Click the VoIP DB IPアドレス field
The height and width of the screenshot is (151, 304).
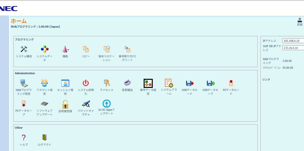pos(293,48)
